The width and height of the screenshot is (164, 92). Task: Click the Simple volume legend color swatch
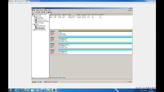click(x=50, y=78)
